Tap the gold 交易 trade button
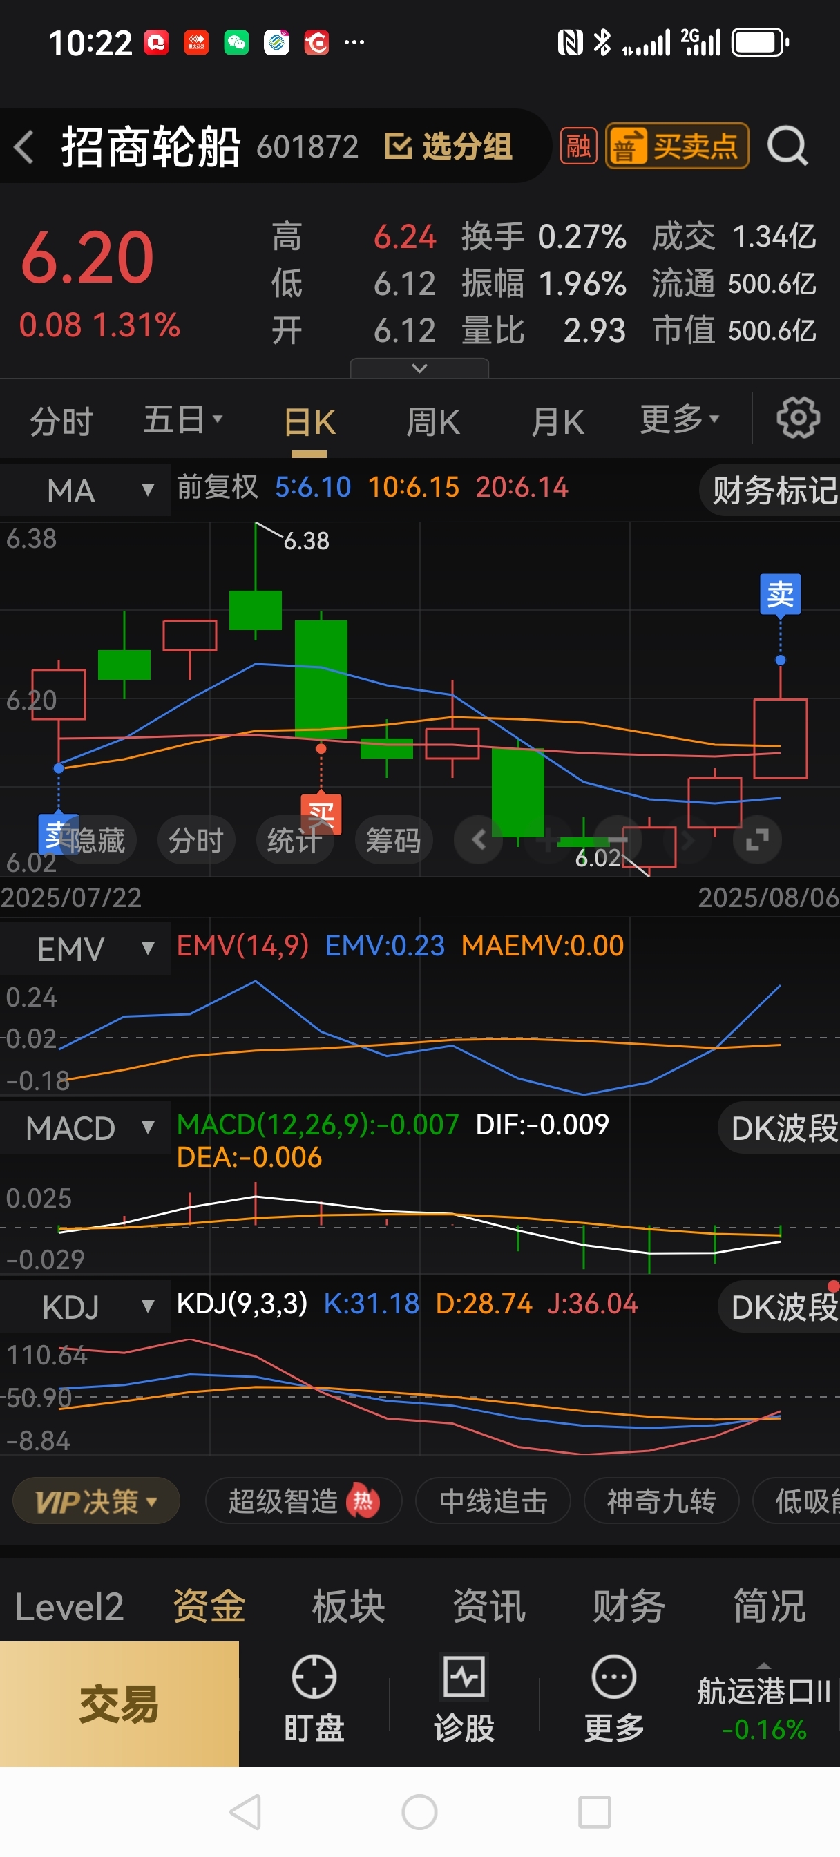The width and height of the screenshot is (840, 1857). coord(119,1704)
